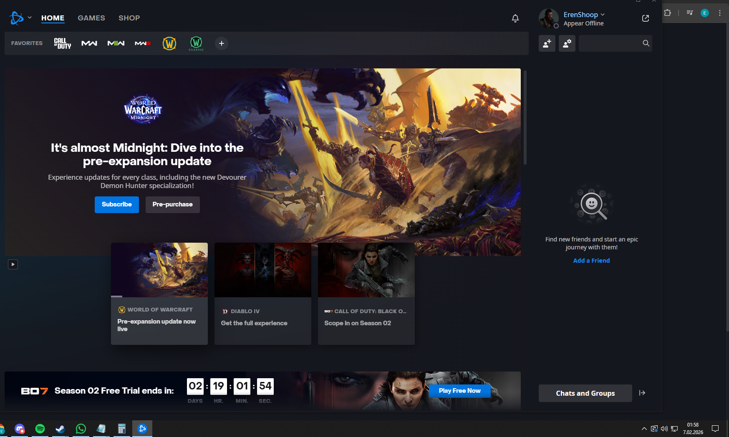Viewport: 729px width, 437px height.
Task: Click the browser profile E avatar
Action: pyautogui.click(x=705, y=13)
